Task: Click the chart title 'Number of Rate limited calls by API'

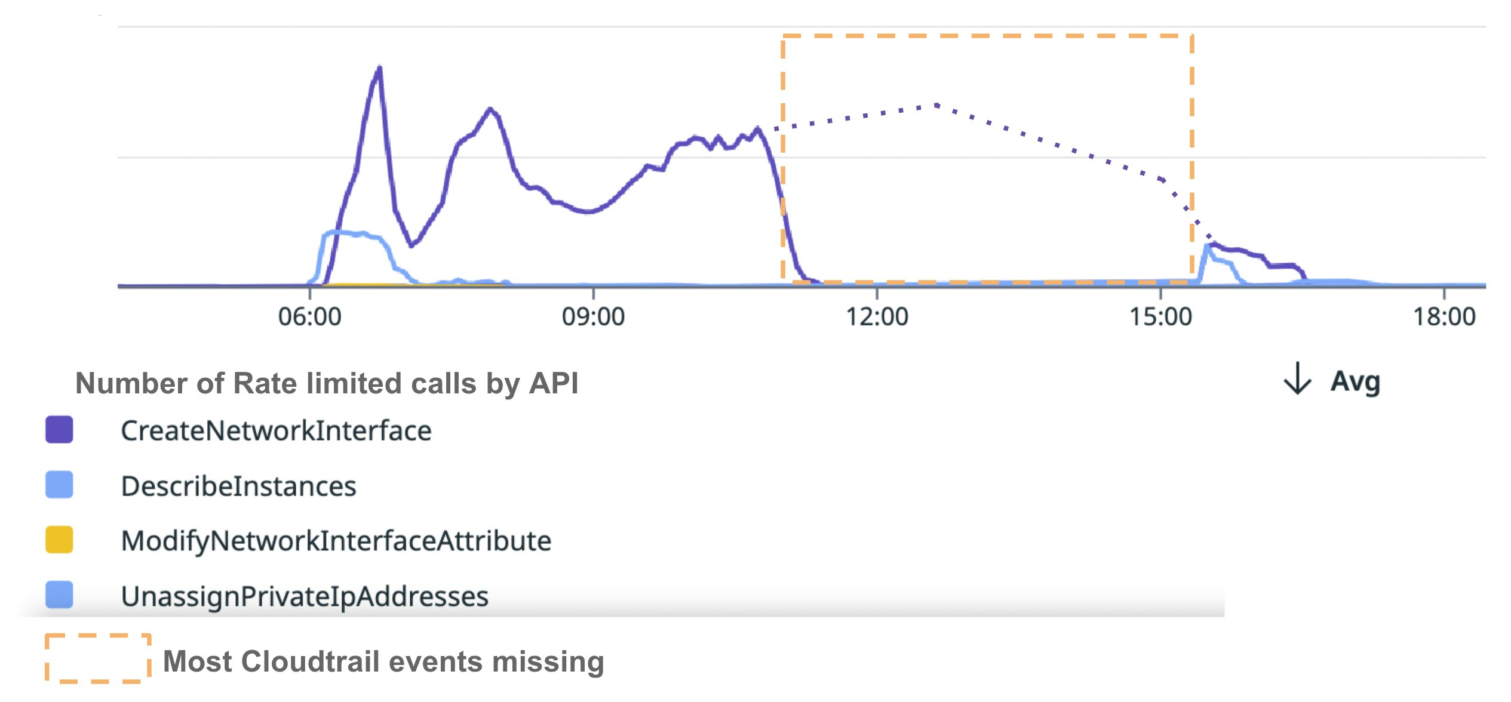Action: click(x=327, y=383)
